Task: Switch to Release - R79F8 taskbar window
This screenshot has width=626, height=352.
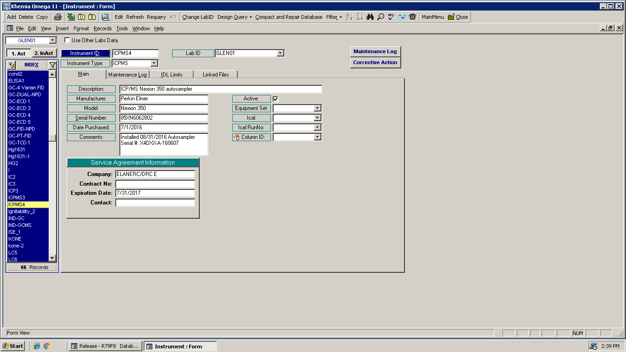Action: [x=106, y=346]
